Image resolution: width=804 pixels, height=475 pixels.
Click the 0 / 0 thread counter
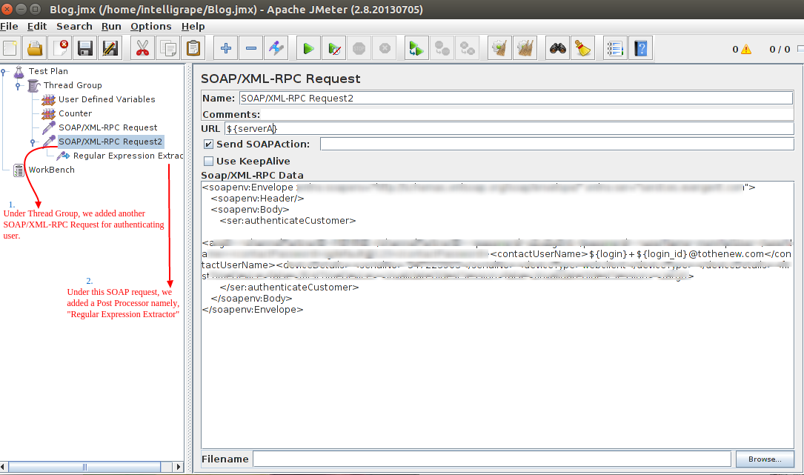(x=780, y=49)
